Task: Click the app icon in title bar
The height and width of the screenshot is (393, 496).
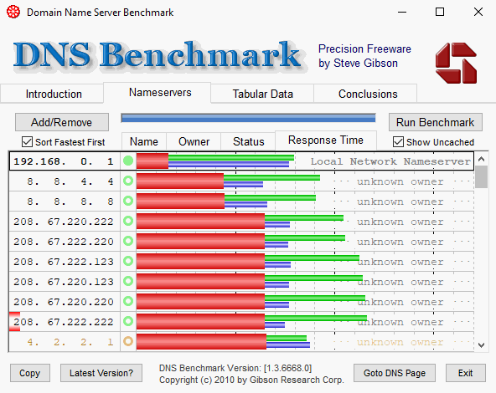Action: (13, 12)
